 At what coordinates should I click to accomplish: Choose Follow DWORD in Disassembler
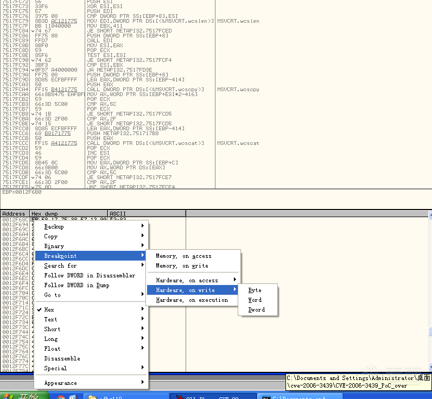click(90, 275)
